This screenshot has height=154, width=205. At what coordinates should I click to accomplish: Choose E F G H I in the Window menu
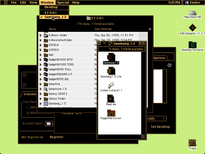(54, 13)
